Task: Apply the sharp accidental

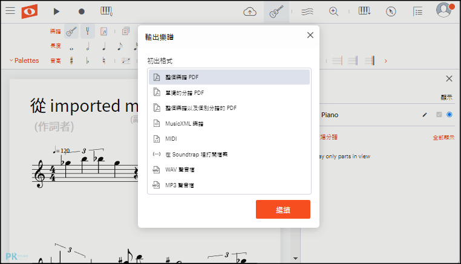Action: click(71, 60)
